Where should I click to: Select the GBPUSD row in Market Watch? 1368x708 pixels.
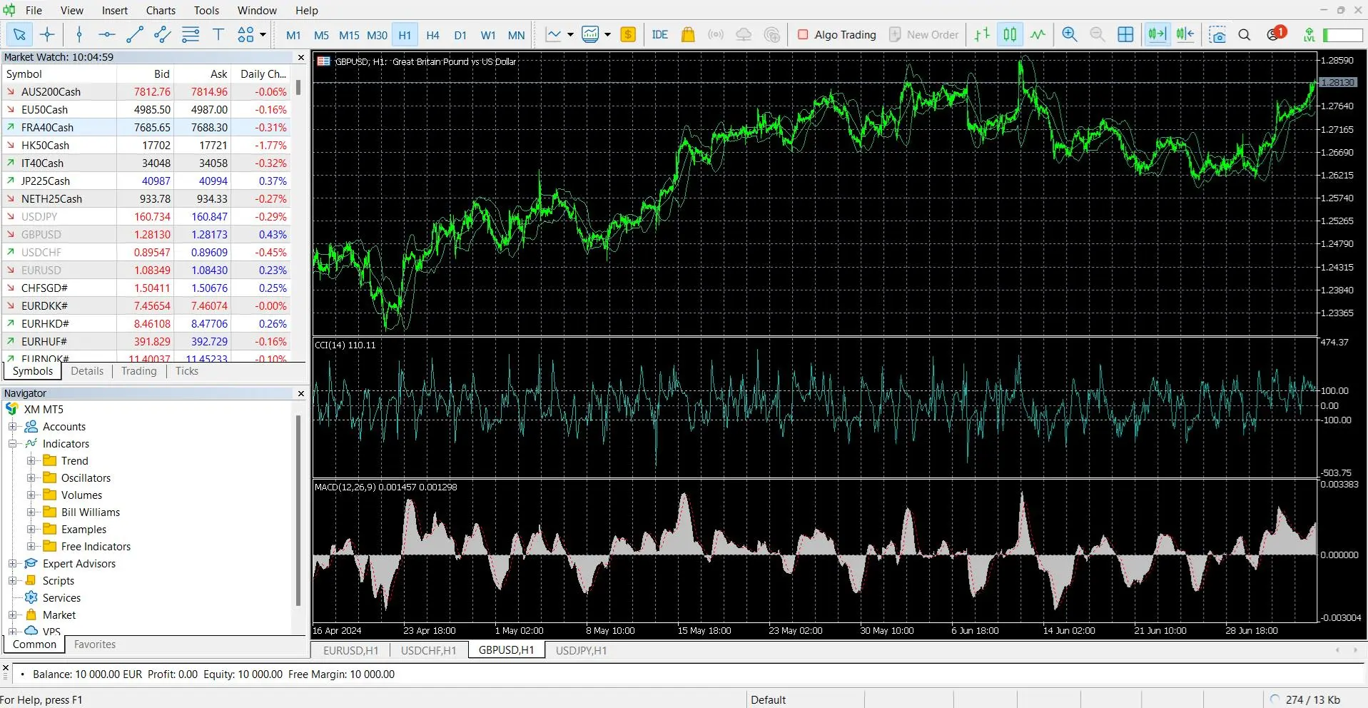pos(146,235)
